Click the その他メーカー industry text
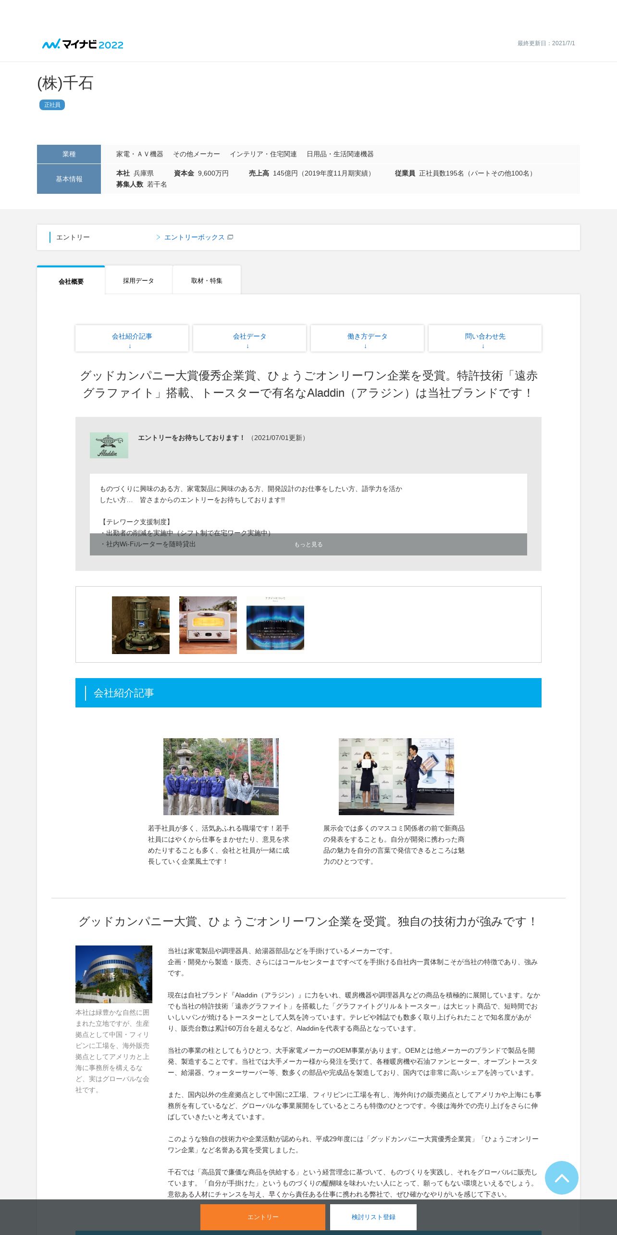The width and height of the screenshot is (617, 1235). [x=197, y=154]
